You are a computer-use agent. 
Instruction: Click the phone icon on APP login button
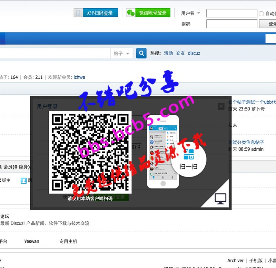78,13
